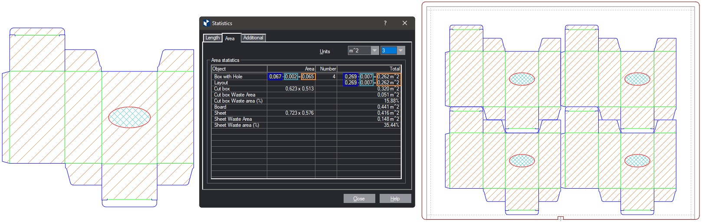
Task: Select the Sheet Waste area (%) row
Action: (236, 125)
